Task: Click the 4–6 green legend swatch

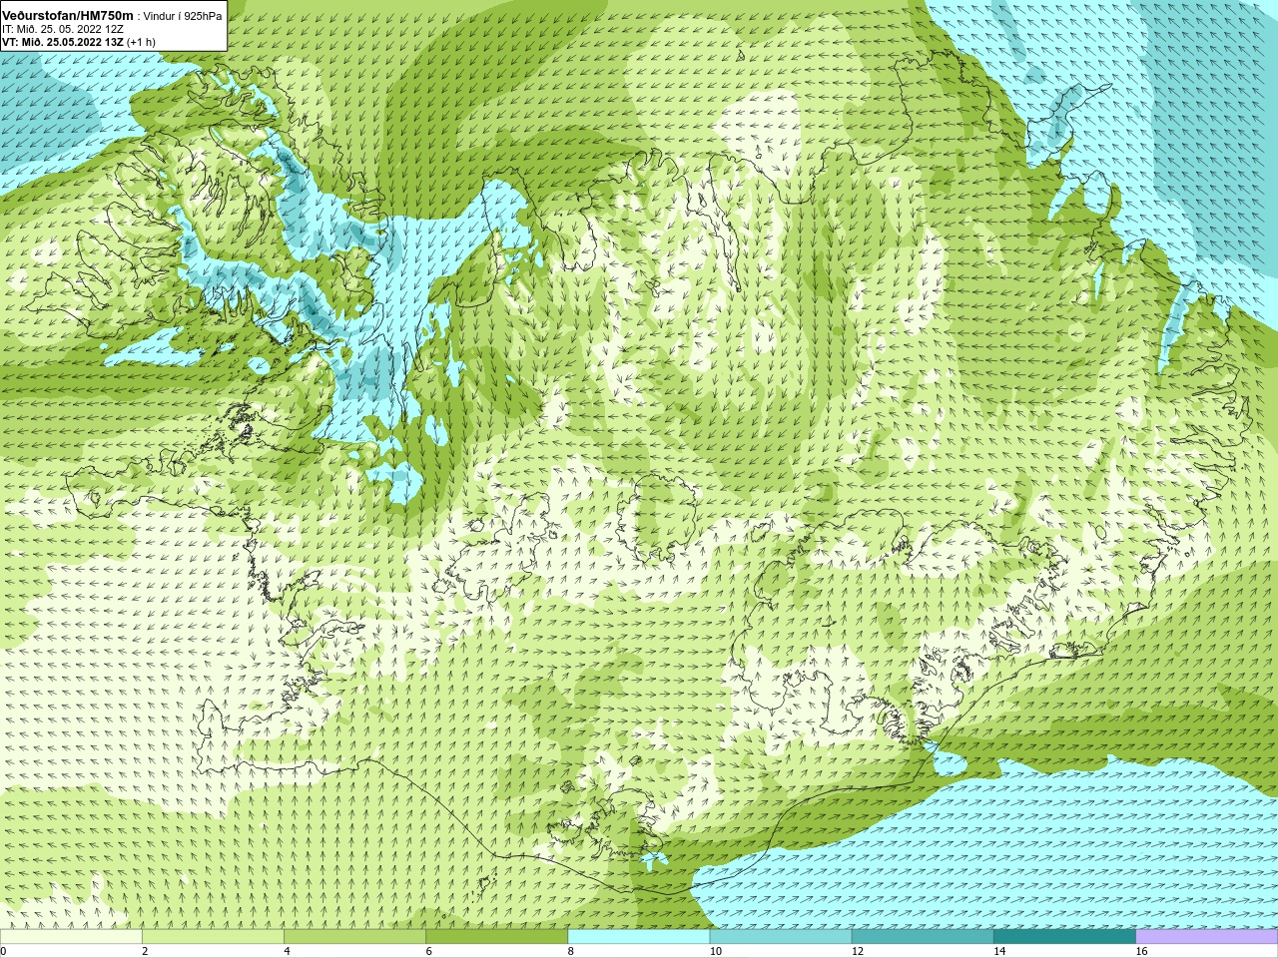Action: tap(354, 936)
